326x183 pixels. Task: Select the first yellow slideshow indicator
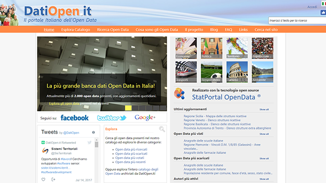point(128,108)
